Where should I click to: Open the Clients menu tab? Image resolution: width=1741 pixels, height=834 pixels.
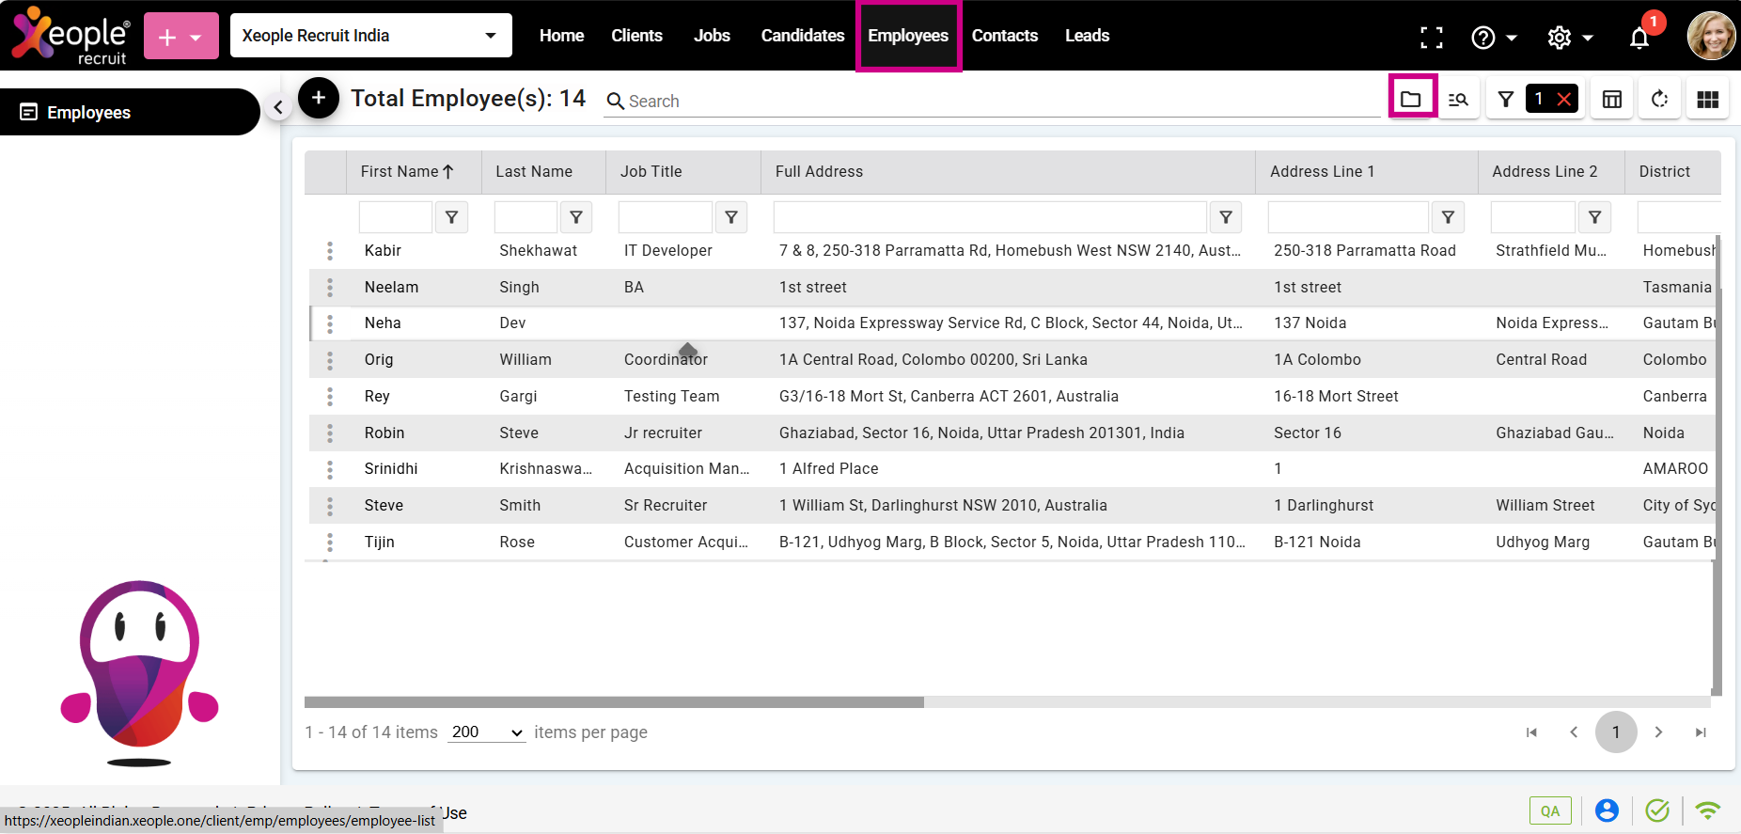coord(636,36)
